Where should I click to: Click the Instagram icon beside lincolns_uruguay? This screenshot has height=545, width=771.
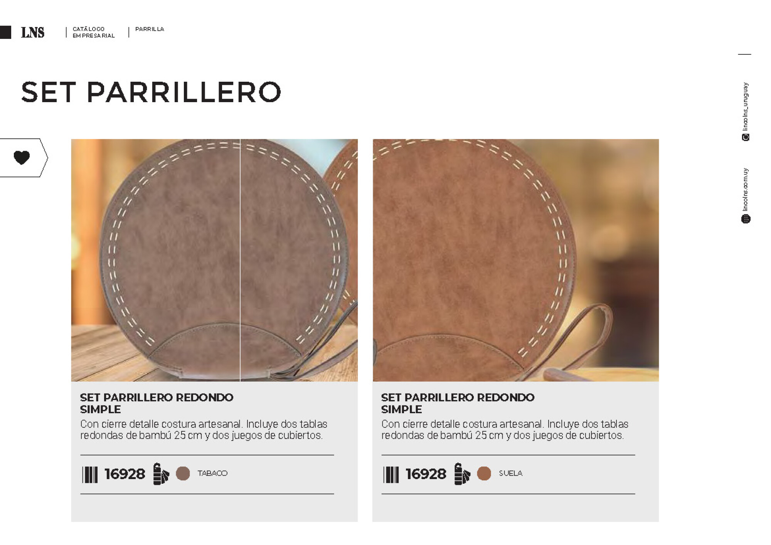coord(746,137)
